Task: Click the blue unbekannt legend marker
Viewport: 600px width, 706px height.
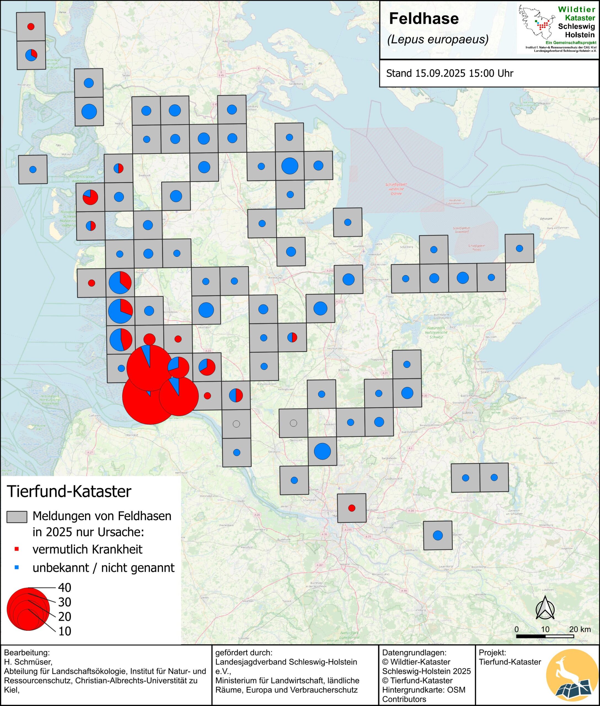Action: tap(17, 567)
